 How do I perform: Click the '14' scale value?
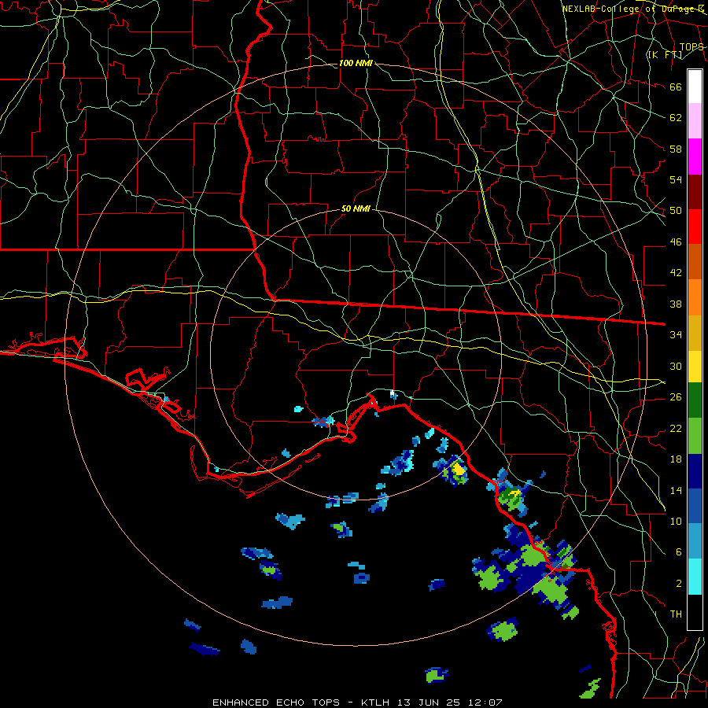click(676, 490)
